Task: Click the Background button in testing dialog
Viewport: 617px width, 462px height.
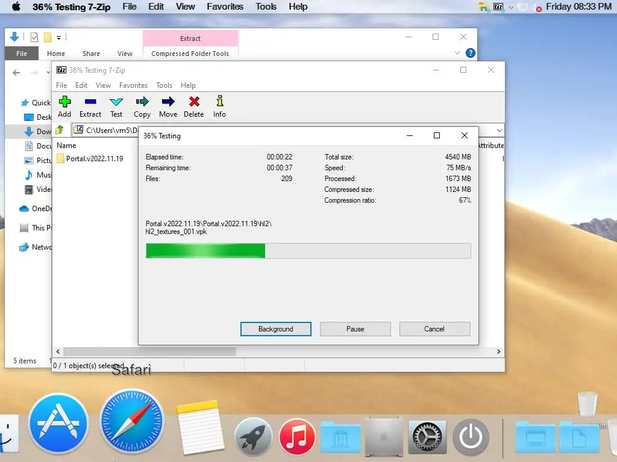Action: [275, 329]
